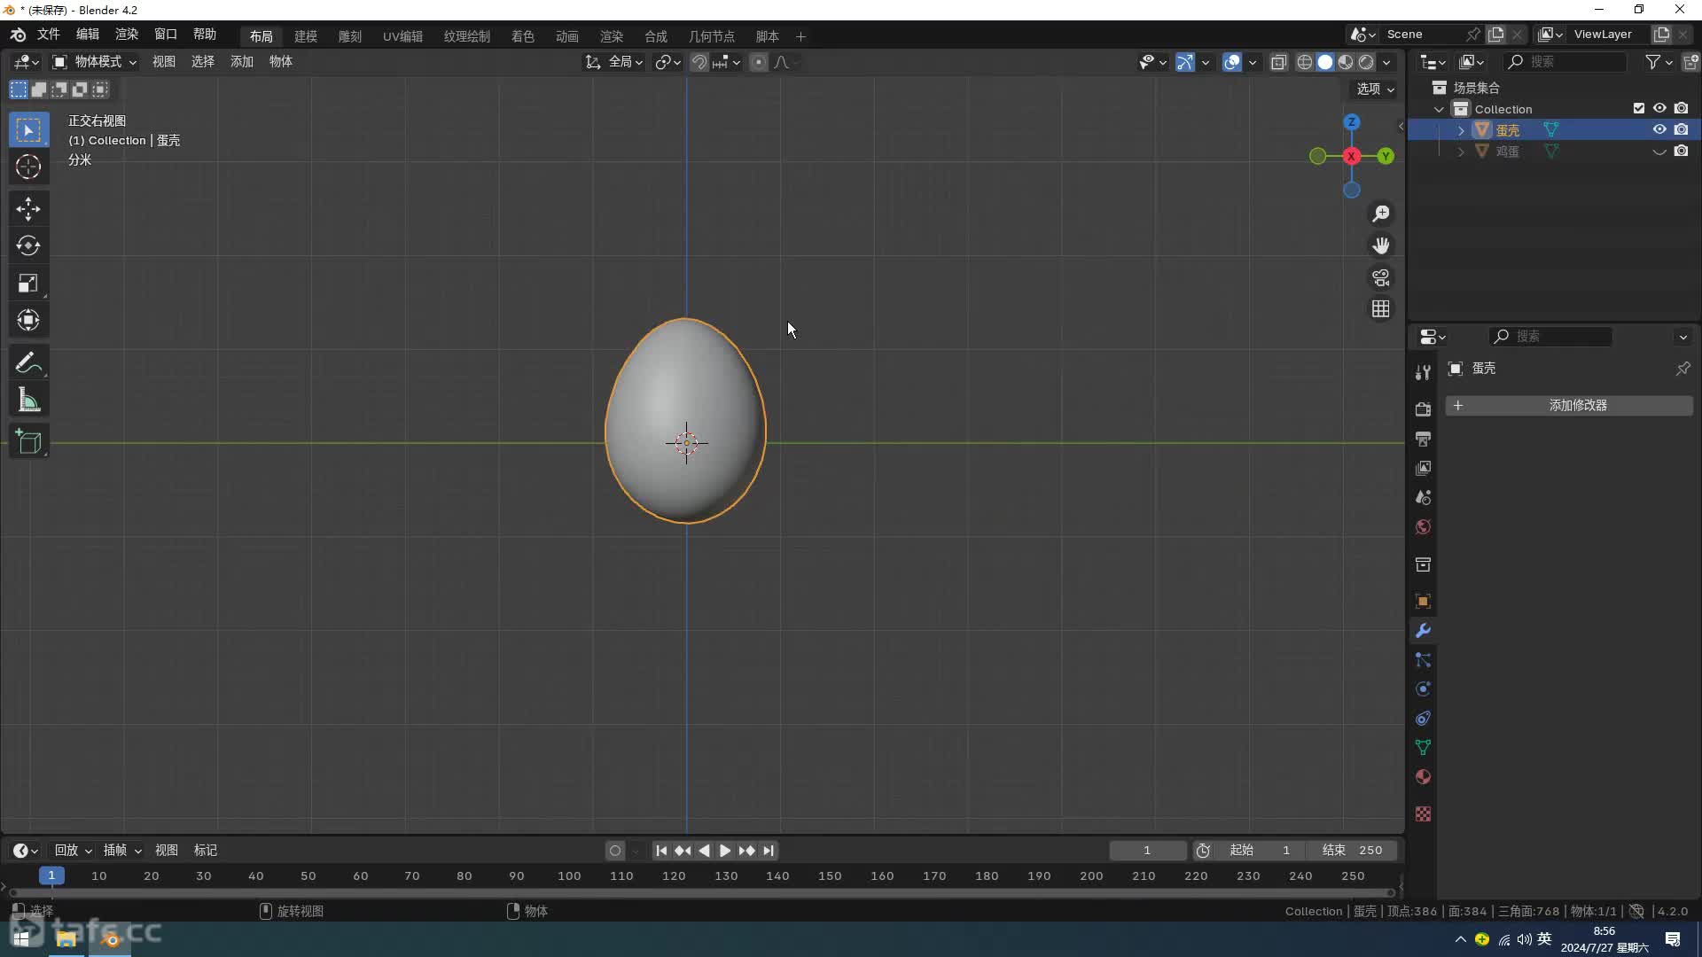Screen dimensions: 1702x957
Task: Open the World properties tab
Action: point(1423,527)
